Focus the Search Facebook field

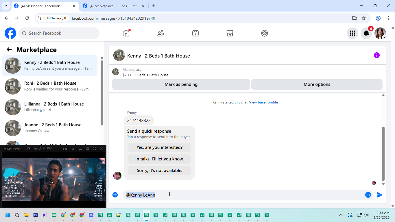59,33
